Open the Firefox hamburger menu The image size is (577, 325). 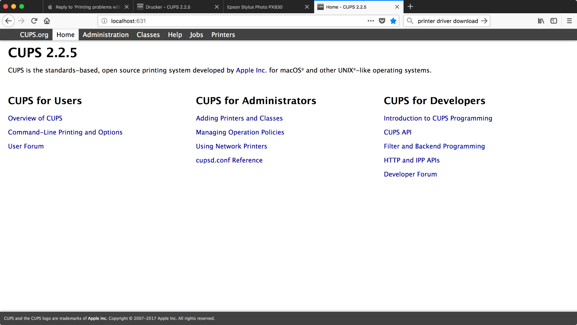coord(569,21)
